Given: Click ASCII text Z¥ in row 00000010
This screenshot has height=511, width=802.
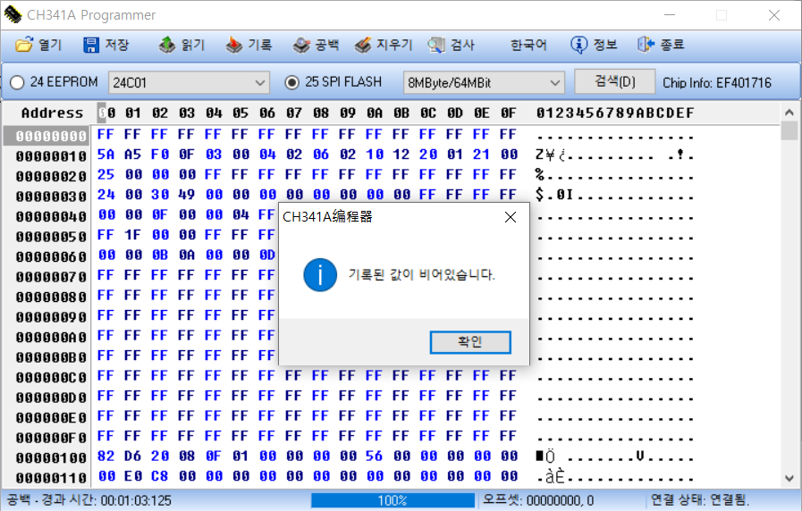Looking at the screenshot, I should click(545, 155).
